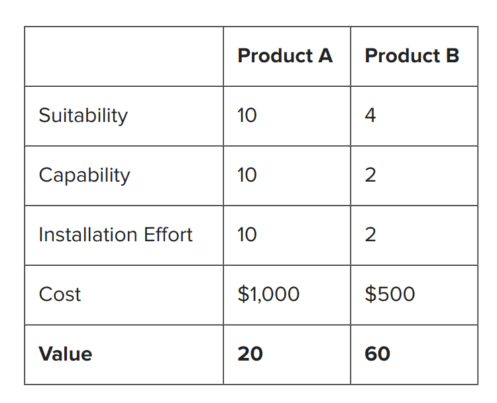Screen dimensions: 497x403
Task: Select the Cost row label
Action: pos(60,294)
